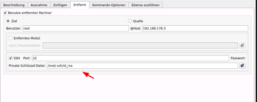The image size is (257, 102).
Task: Click the rsync password file browse icon
Action: pos(243,45)
